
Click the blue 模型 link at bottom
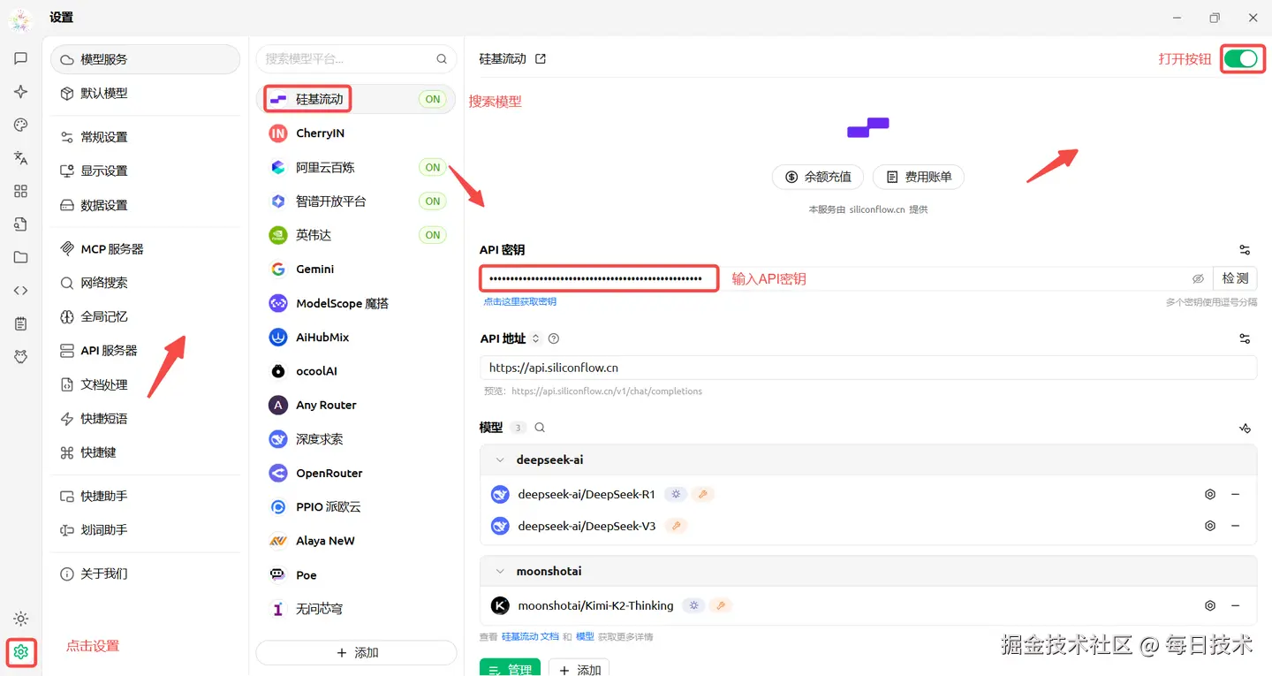[585, 636]
